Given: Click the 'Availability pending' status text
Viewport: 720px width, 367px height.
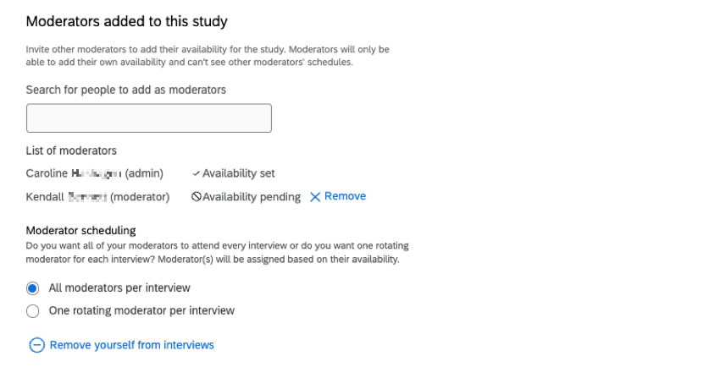Looking at the screenshot, I should [252, 197].
